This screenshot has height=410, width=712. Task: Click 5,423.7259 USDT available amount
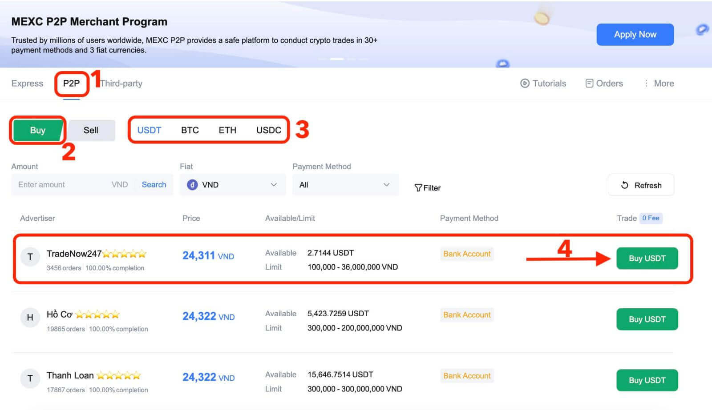[x=338, y=314]
